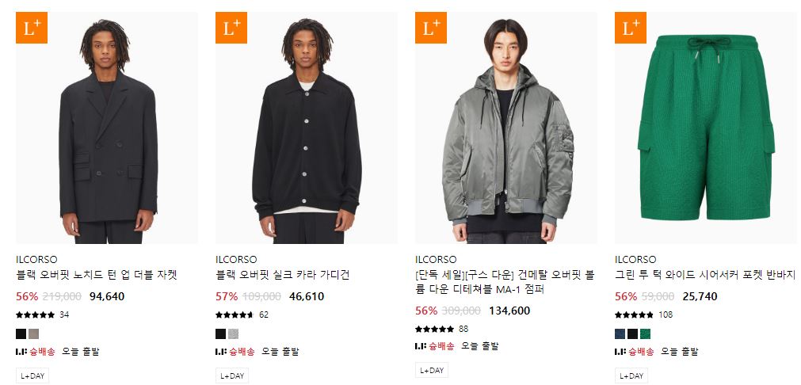Select the taupe color swatch for the double jacket
The width and height of the screenshot is (801, 385).
[34, 334]
